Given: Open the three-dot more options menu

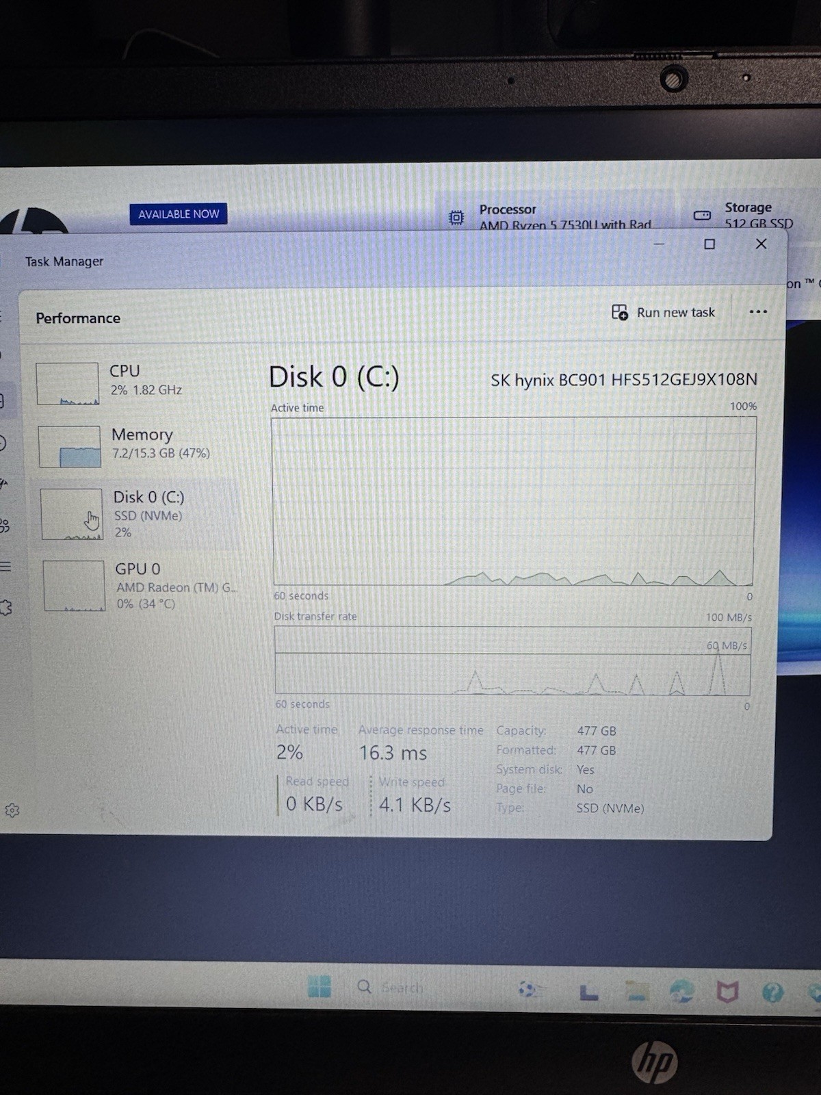Looking at the screenshot, I should click(758, 312).
